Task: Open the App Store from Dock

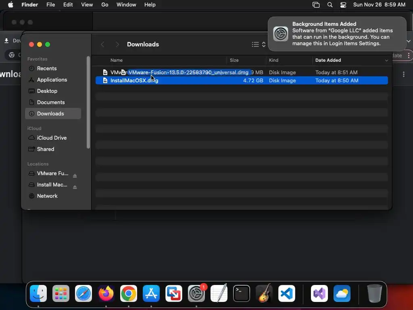Action: tap(151, 293)
